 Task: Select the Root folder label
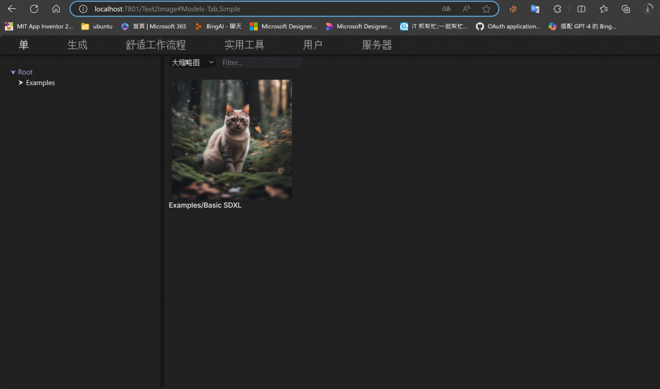point(25,72)
